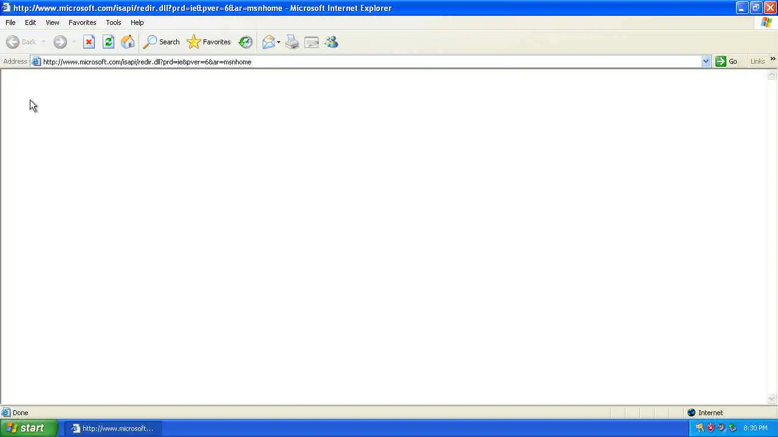Open the Mail button dropdown arrow
This screenshot has height=437, width=778.
coord(278,42)
